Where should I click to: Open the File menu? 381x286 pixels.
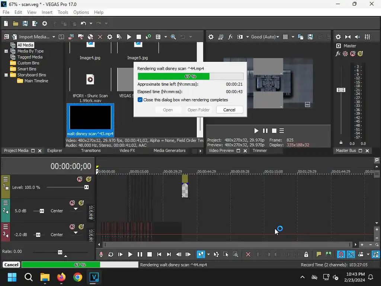[6, 12]
